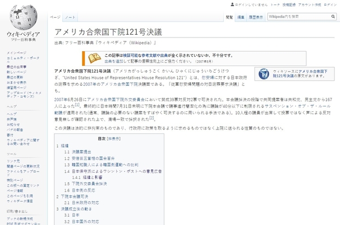Screen dimensions: 340x225
Task: Open contents entry 3 決議成立後の動き
Action: pos(74,209)
